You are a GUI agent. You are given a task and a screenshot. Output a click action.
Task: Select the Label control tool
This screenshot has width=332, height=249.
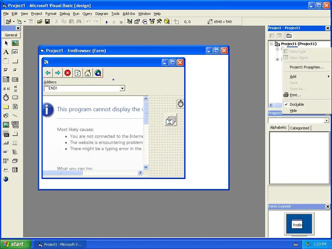6,52
